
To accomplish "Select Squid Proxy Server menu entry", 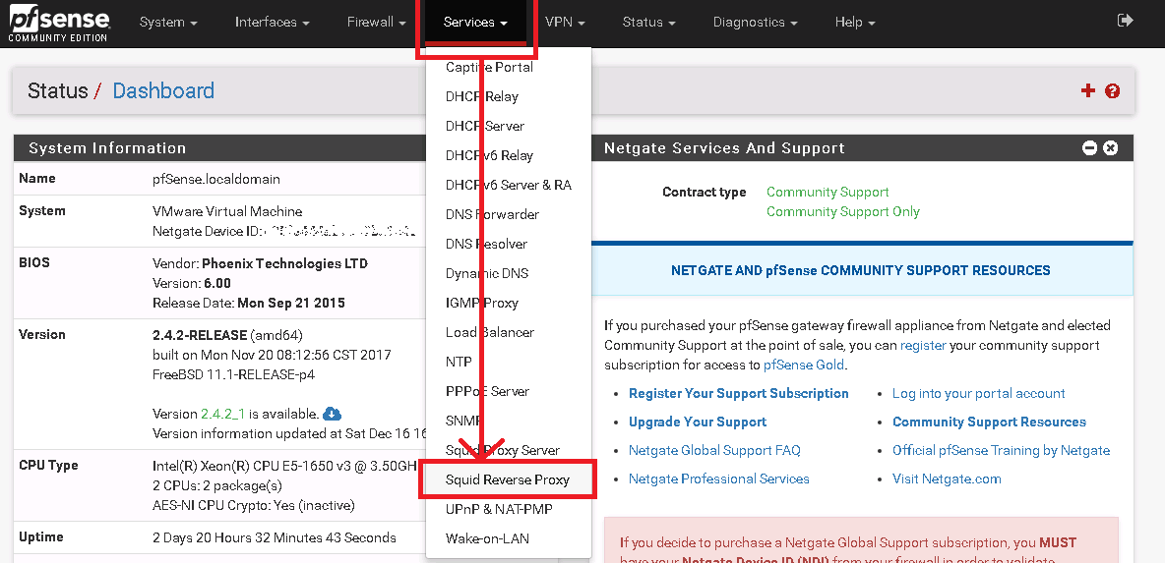I will click(x=508, y=450).
